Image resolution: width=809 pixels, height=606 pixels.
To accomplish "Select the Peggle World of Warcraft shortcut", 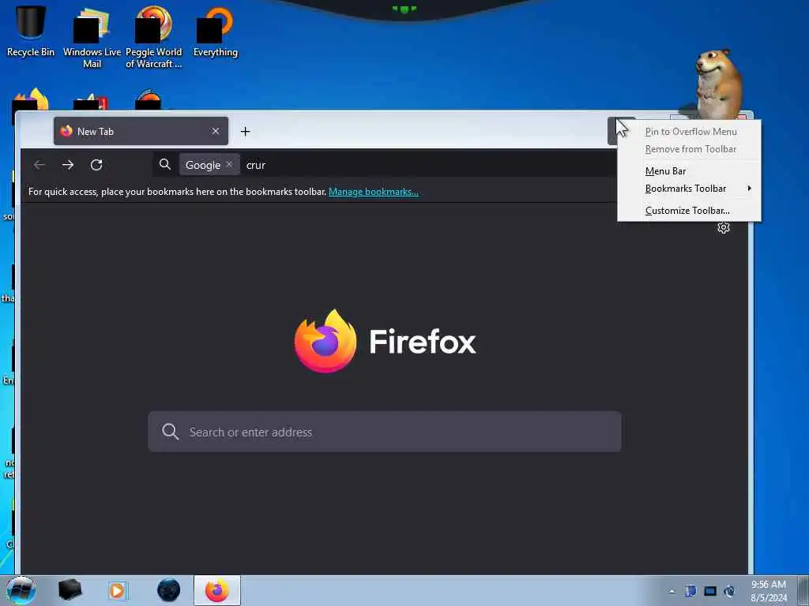I will pos(154,37).
